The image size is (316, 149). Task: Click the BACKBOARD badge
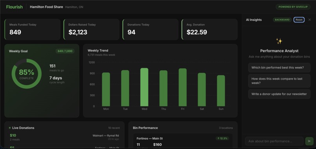(x=282, y=20)
